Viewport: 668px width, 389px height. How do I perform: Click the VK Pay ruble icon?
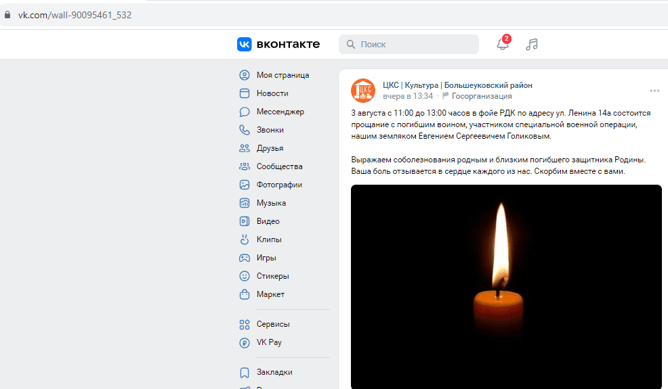[x=245, y=343]
